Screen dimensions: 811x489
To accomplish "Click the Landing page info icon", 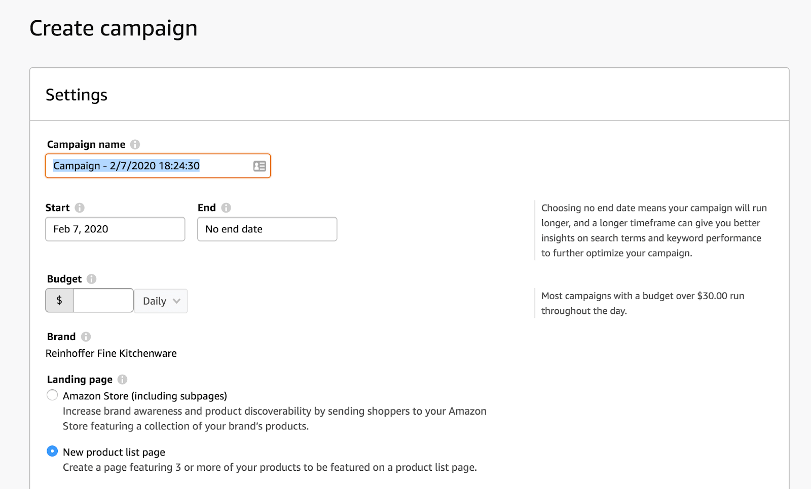I will (122, 379).
